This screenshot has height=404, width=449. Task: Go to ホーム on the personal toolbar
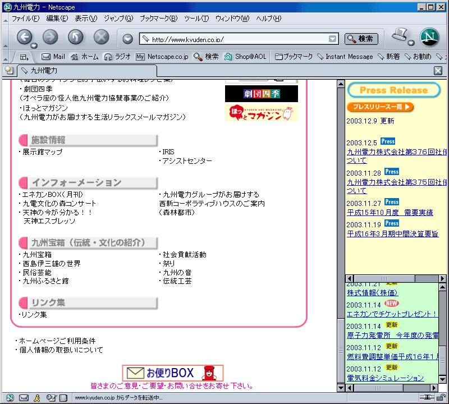pos(85,57)
